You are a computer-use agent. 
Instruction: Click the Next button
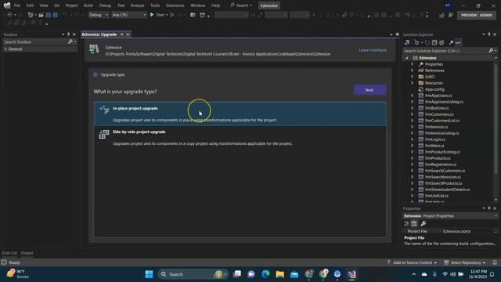tap(369, 90)
